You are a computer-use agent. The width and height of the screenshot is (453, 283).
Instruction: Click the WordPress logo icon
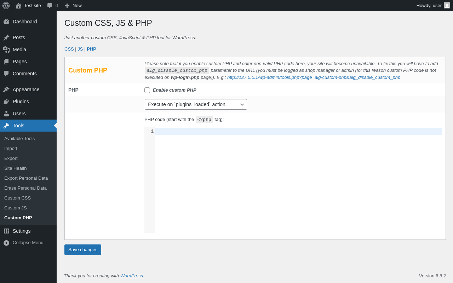click(6, 6)
